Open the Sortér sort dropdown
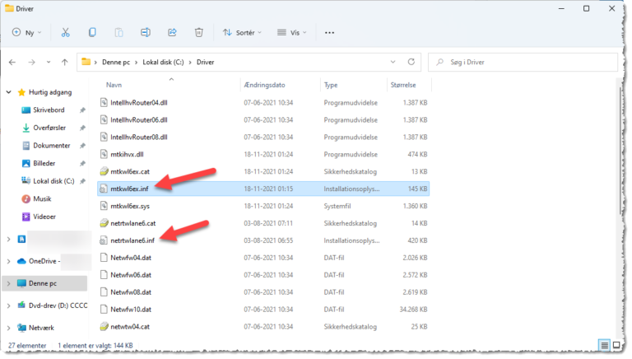This screenshot has height=359, width=632. (242, 33)
